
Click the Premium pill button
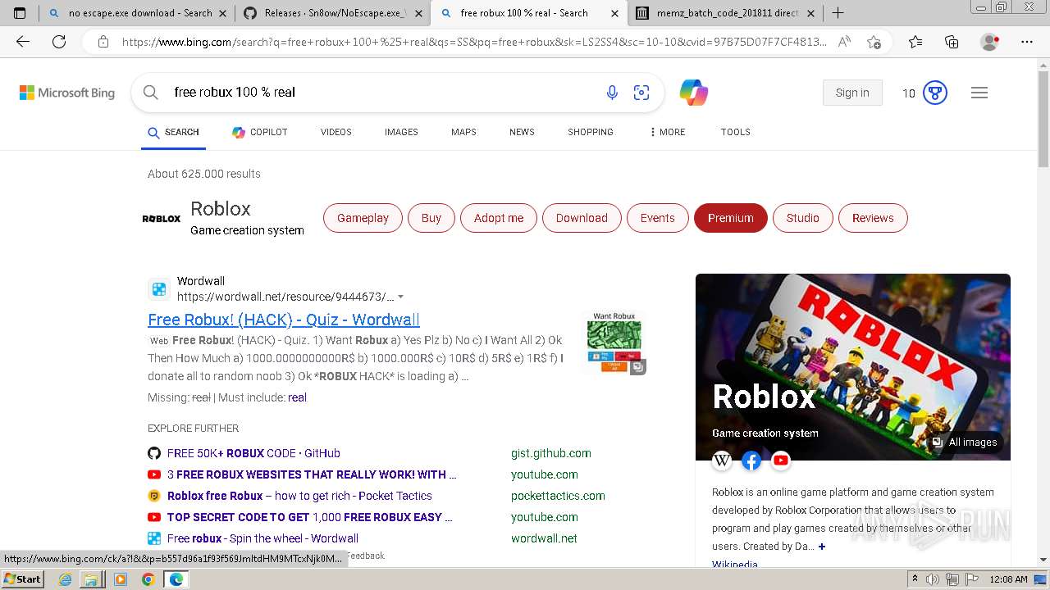[x=731, y=218]
